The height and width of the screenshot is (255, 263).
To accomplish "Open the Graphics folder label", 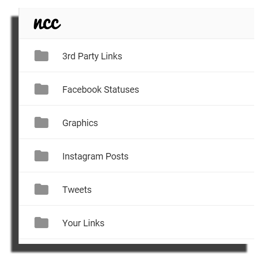I will [80, 123].
